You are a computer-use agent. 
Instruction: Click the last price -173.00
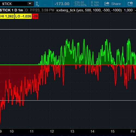pos(62,4)
